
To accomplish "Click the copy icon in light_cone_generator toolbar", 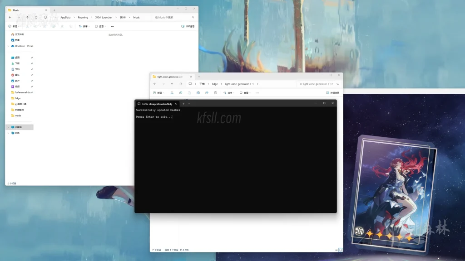I will 180,93.
